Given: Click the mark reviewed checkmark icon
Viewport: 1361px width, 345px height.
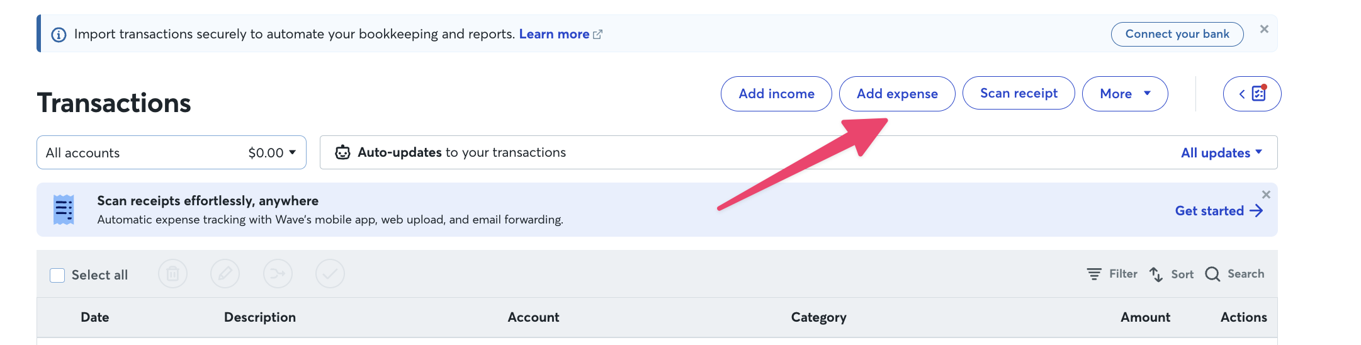Looking at the screenshot, I should 330,274.
